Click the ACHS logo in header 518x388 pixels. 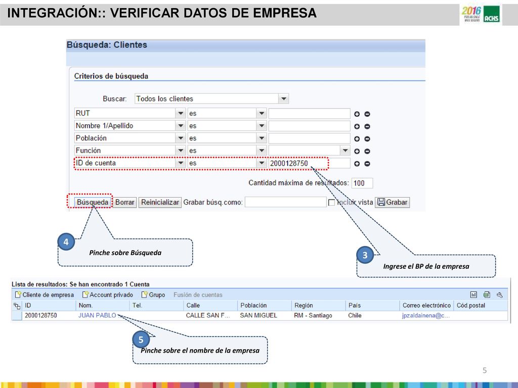click(x=491, y=15)
